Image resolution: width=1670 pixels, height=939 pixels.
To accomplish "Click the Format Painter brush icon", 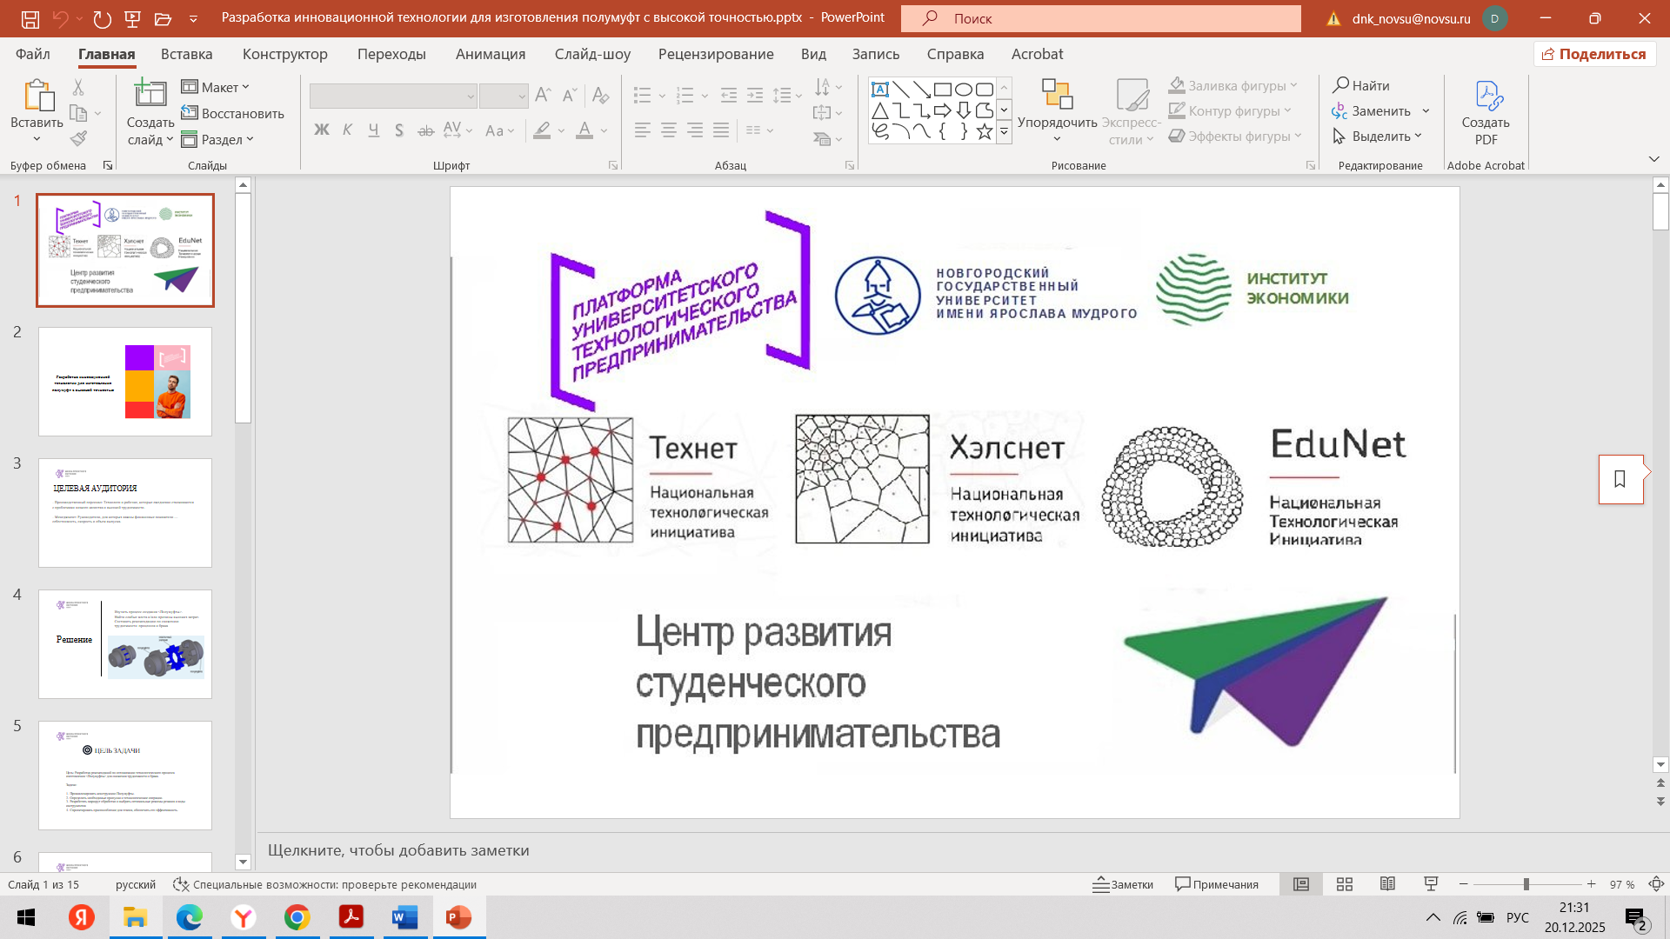I will click(x=79, y=138).
